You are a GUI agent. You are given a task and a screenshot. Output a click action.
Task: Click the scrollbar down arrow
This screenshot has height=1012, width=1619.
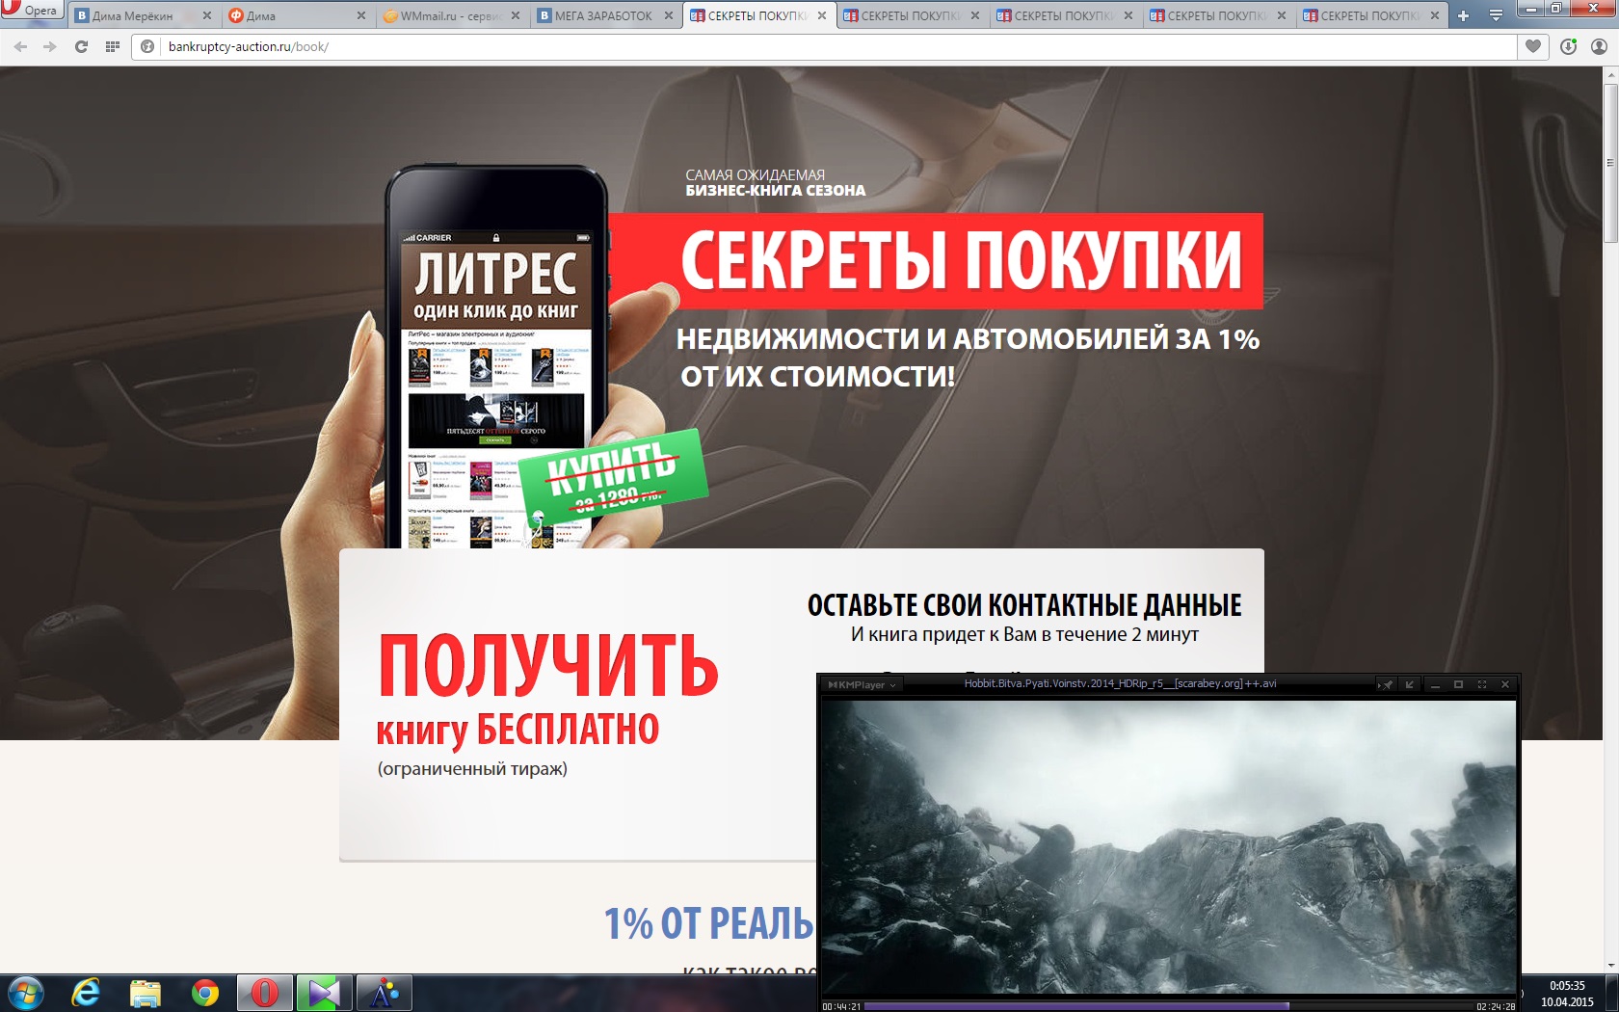[1610, 965]
